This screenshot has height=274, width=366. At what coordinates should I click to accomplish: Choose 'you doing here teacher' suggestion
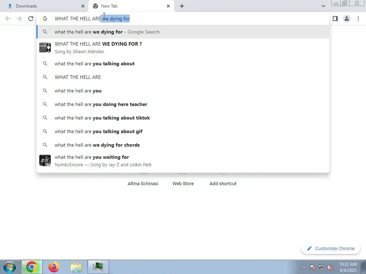coord(183,104)
